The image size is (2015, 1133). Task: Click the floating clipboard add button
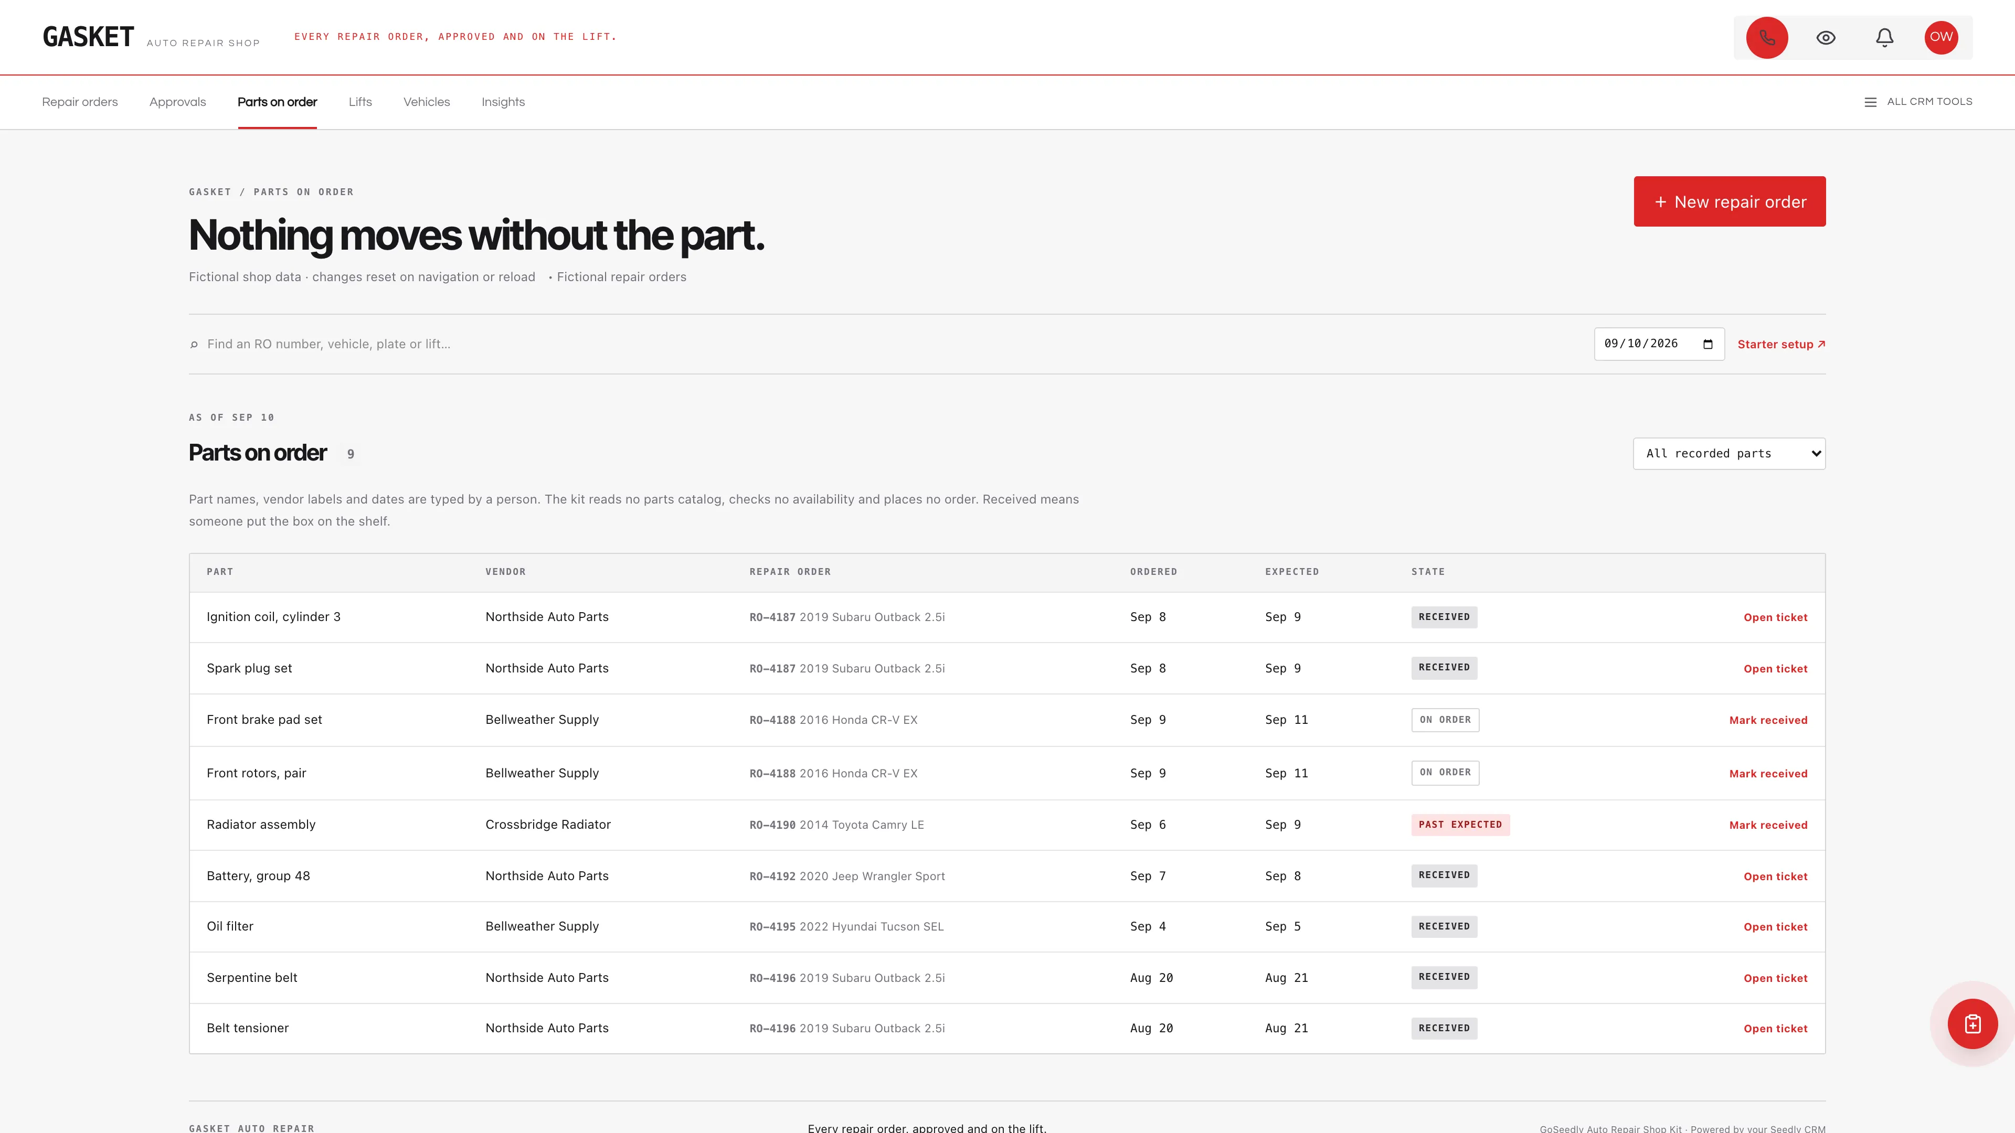point(1972,1023)
